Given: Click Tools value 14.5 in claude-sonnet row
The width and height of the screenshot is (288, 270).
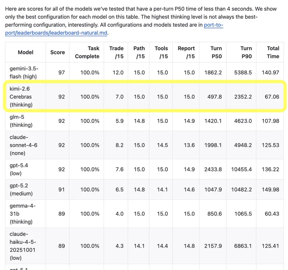Looking at the screenshot, I should pyautogui.click(x=162, y=145).
